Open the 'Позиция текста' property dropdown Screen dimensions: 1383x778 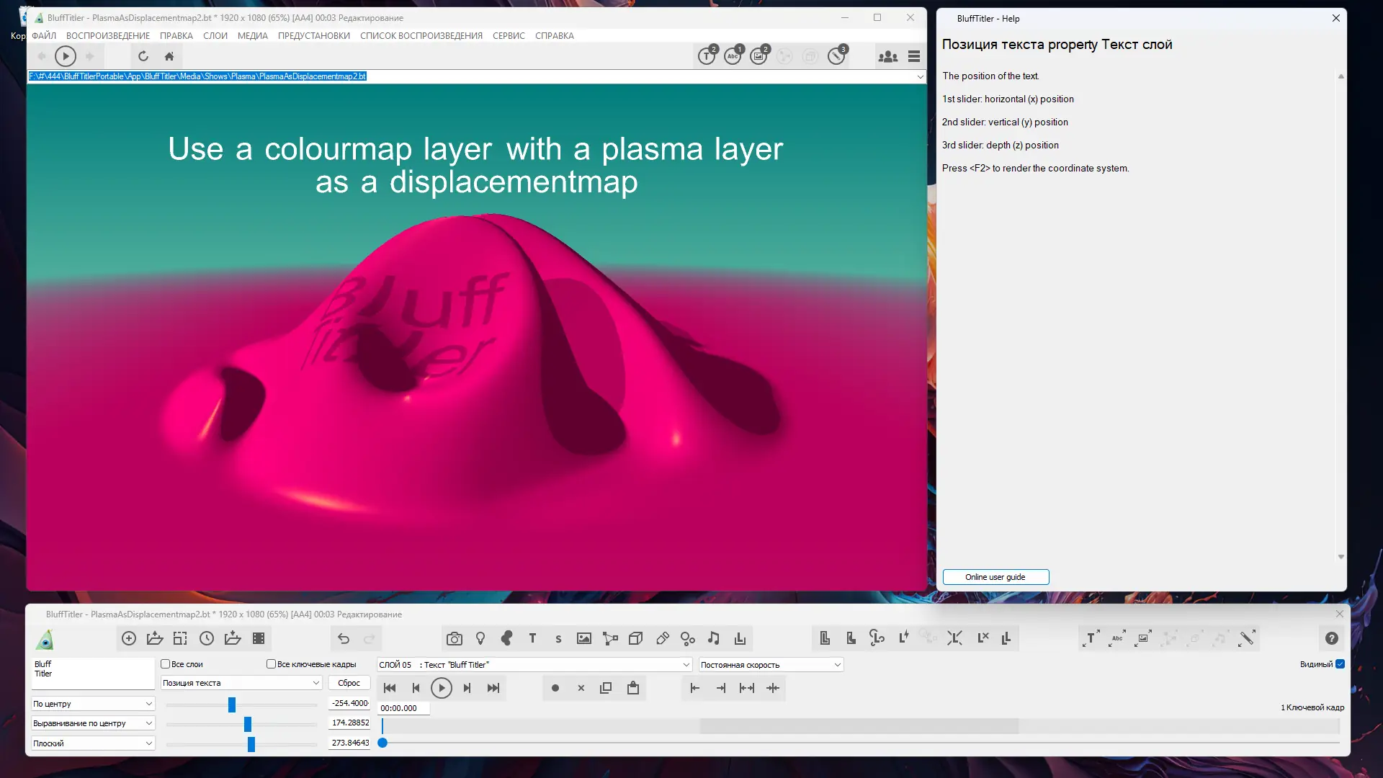tap(241, 683)
